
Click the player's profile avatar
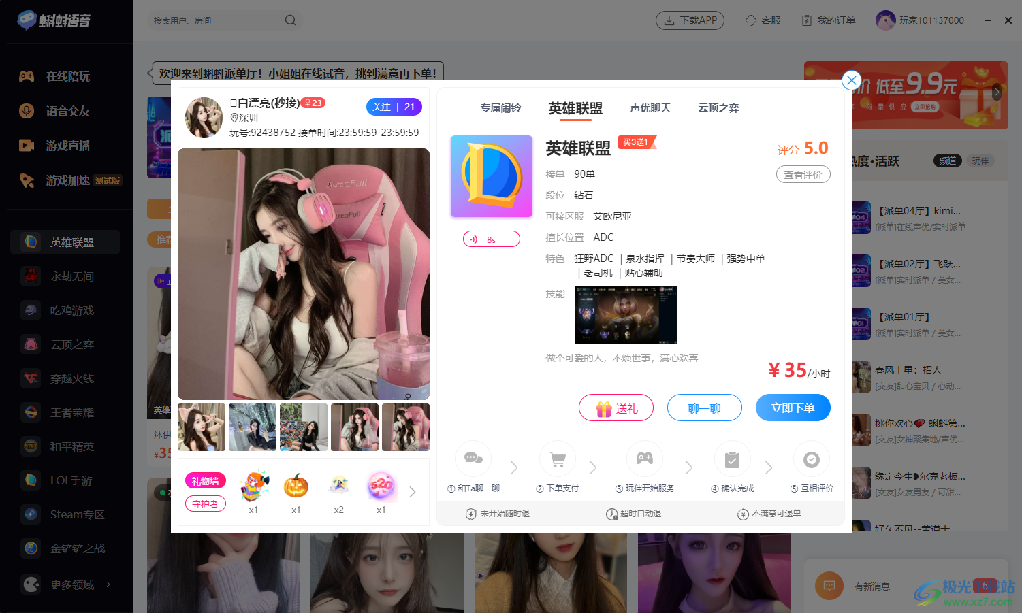[x=204, y=118]
